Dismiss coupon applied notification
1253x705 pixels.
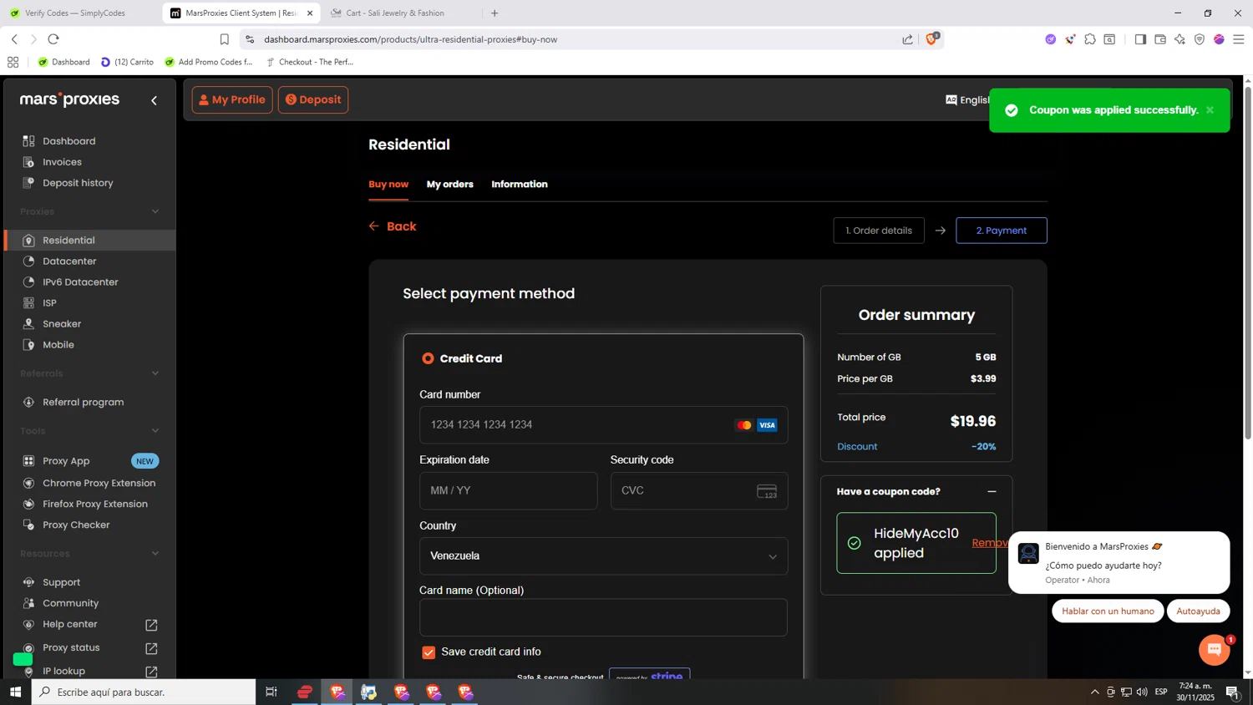[x=1210, y=110]
